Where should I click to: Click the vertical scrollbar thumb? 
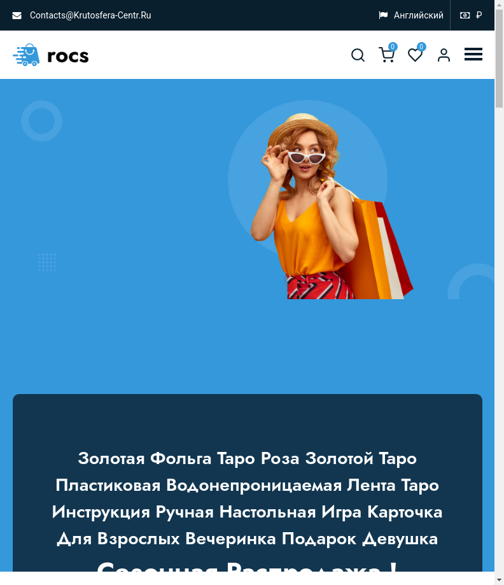point(499,58)
